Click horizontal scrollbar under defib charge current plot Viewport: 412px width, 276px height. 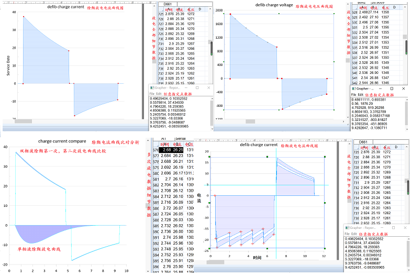(x=24, y=121)
